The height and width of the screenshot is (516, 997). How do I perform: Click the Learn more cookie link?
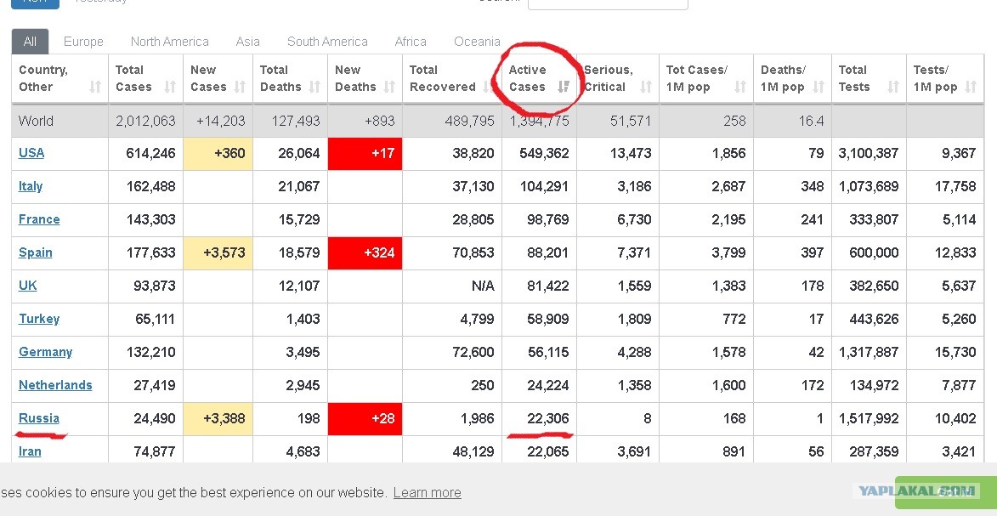(x=428, y=492)
